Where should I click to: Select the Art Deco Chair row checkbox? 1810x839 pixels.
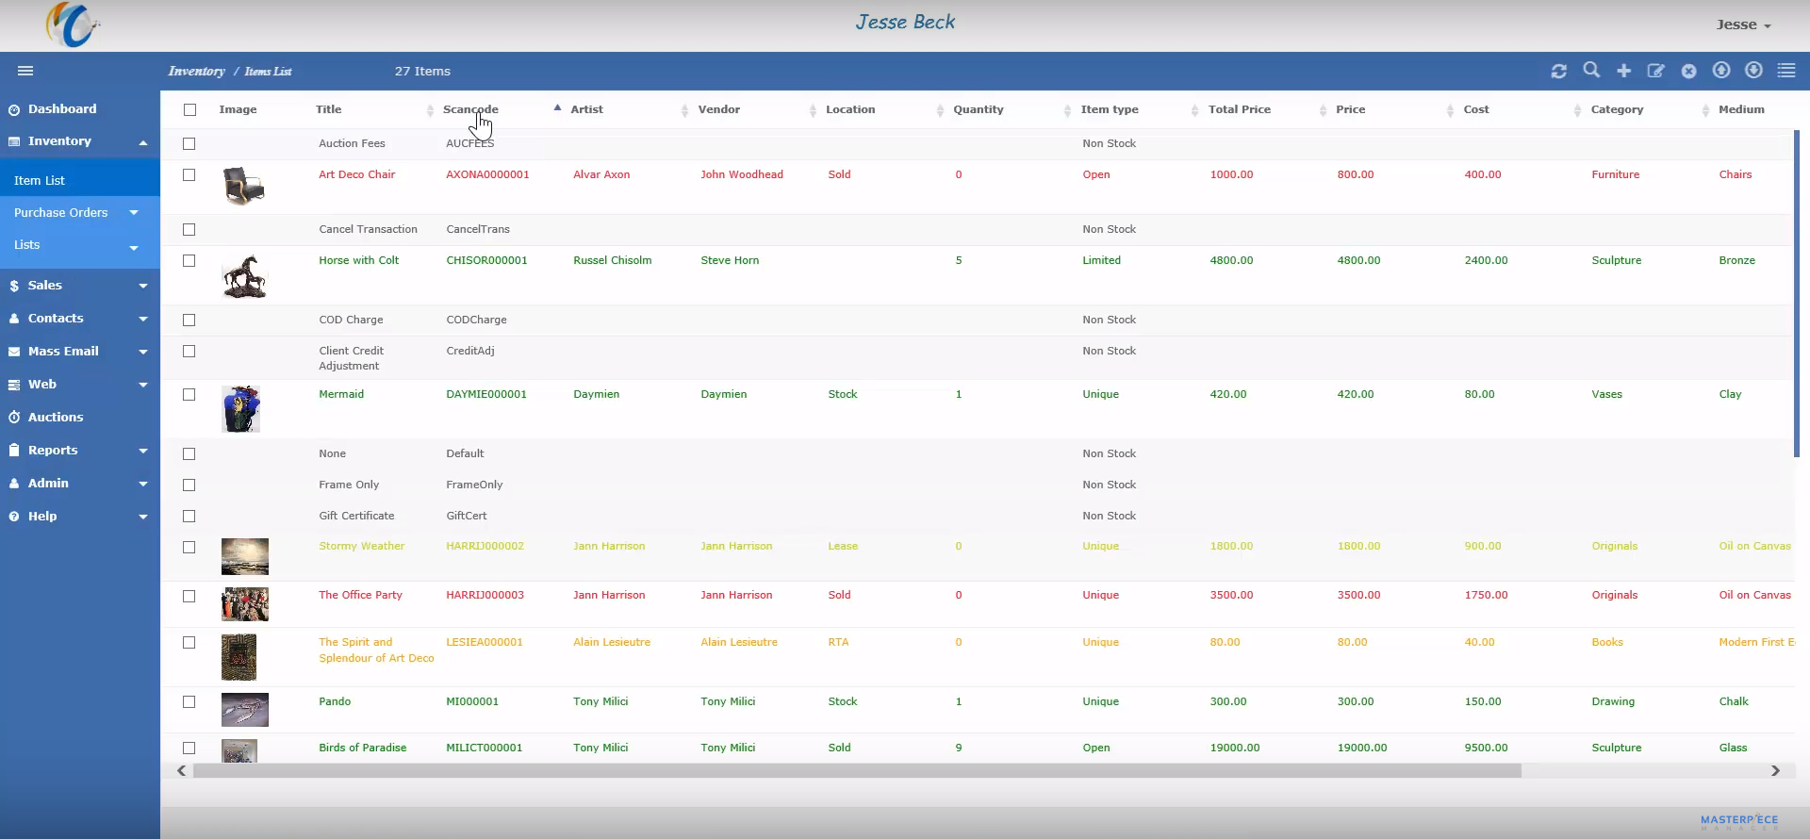pyautogui.click(x=189, y=175)
